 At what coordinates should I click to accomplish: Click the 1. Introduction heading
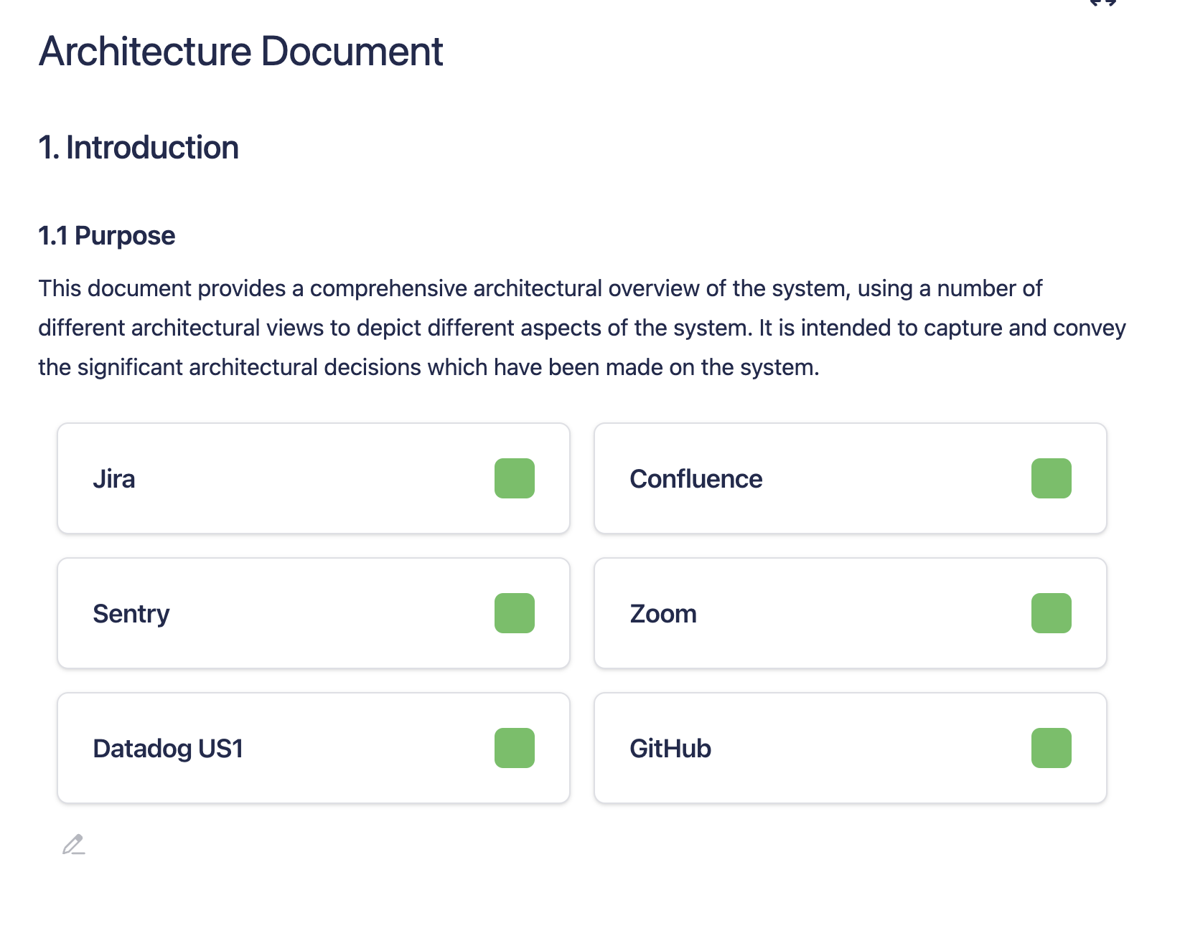(139, 148)
